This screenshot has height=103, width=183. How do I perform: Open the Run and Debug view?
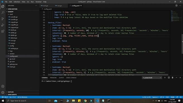point(3,25)
